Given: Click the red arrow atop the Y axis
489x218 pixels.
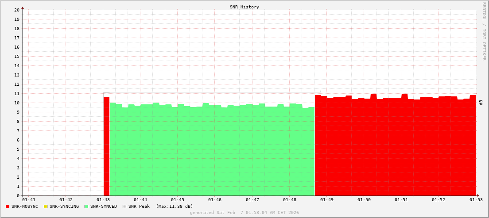Looking at the screenshot, I should 23,8.
